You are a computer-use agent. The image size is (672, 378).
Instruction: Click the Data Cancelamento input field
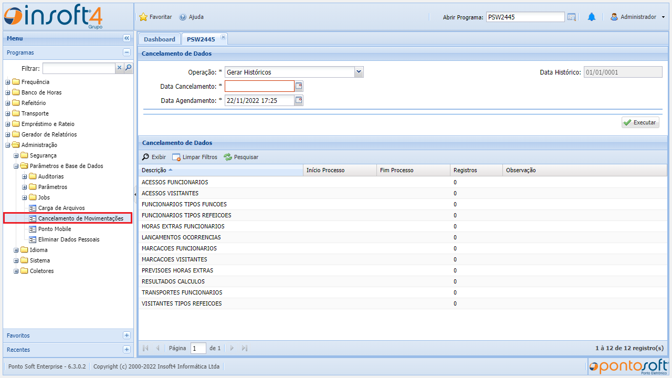tap(259, 86)
